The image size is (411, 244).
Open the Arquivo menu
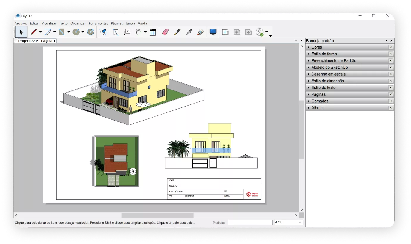pyautogui.click(x=21, y=23)
